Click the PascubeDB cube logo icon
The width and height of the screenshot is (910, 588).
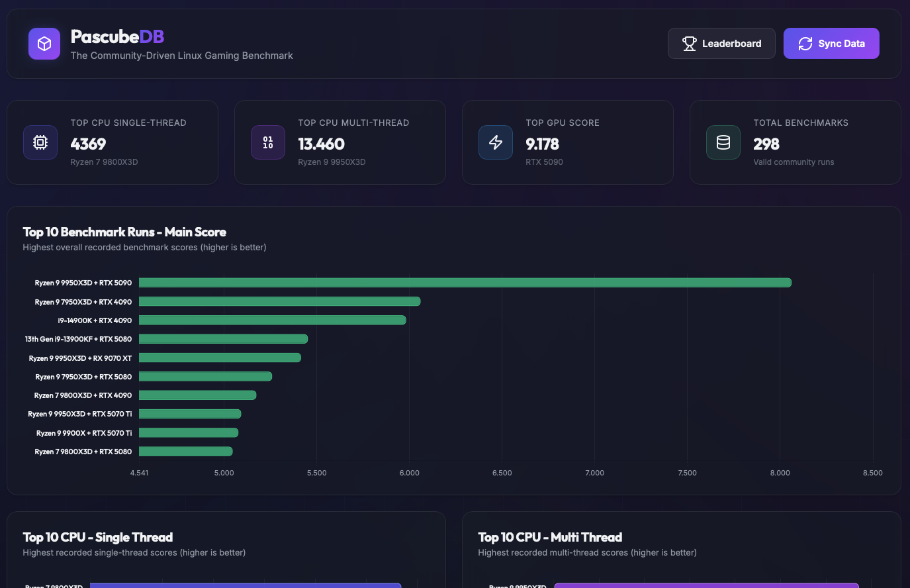(x=44, y=44)
